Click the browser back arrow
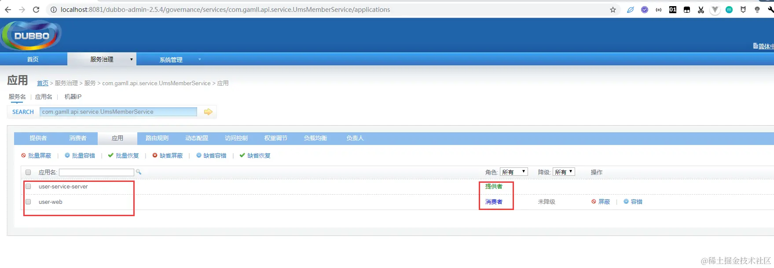Viewport: 774px width, 268px height. click(8, 10)
